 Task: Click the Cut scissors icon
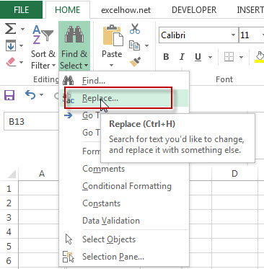click(135, 29)
